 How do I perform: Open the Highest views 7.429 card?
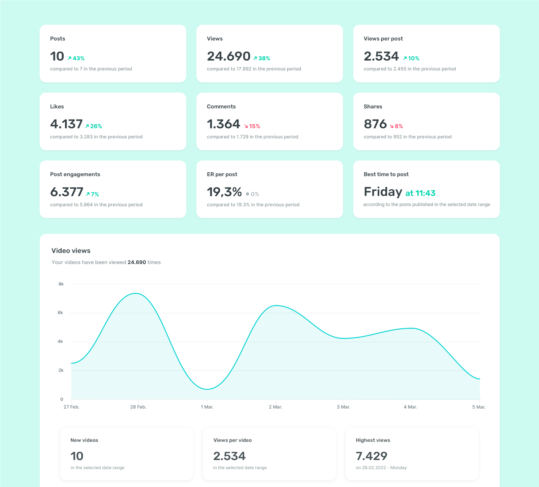pyautogui.click(x=412, y=454)
